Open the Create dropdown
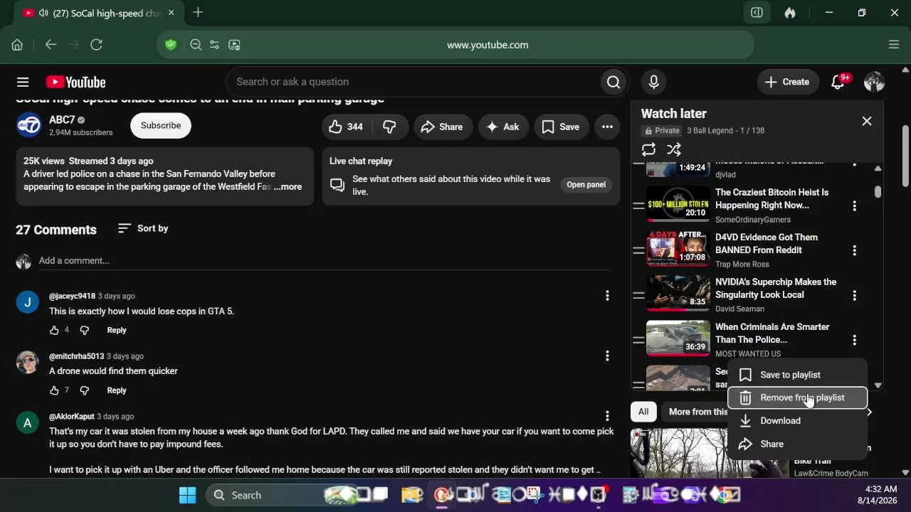 coord(786,82)
